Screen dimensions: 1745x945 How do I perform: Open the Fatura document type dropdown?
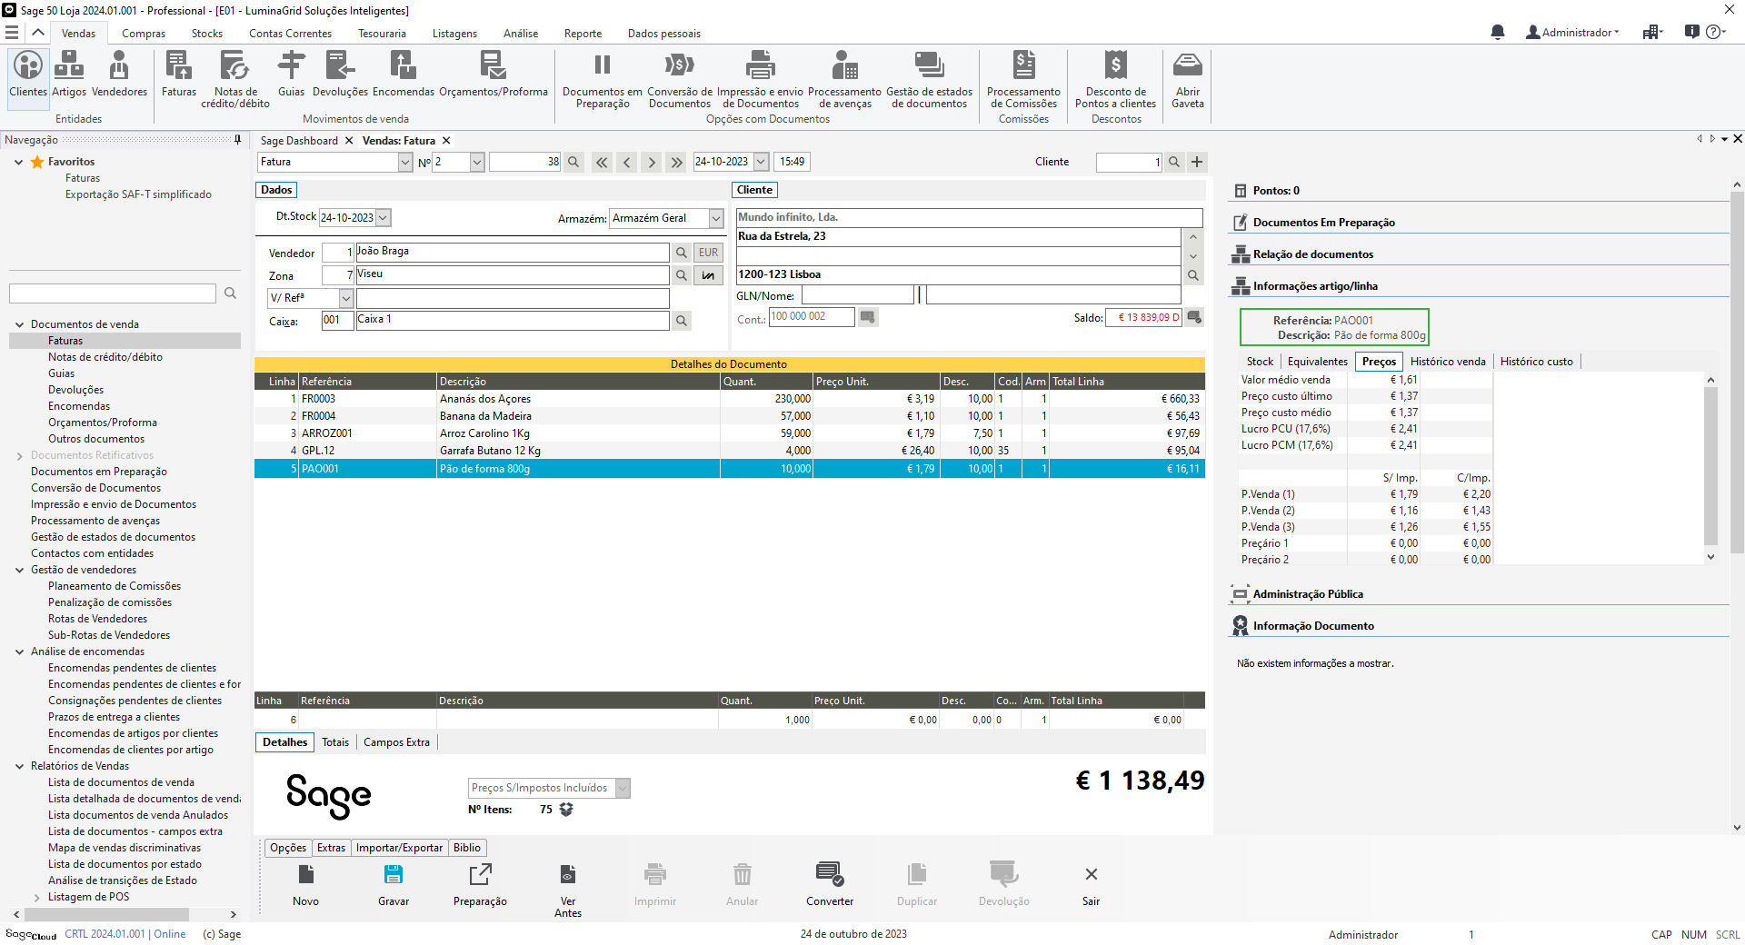point(405,162)
